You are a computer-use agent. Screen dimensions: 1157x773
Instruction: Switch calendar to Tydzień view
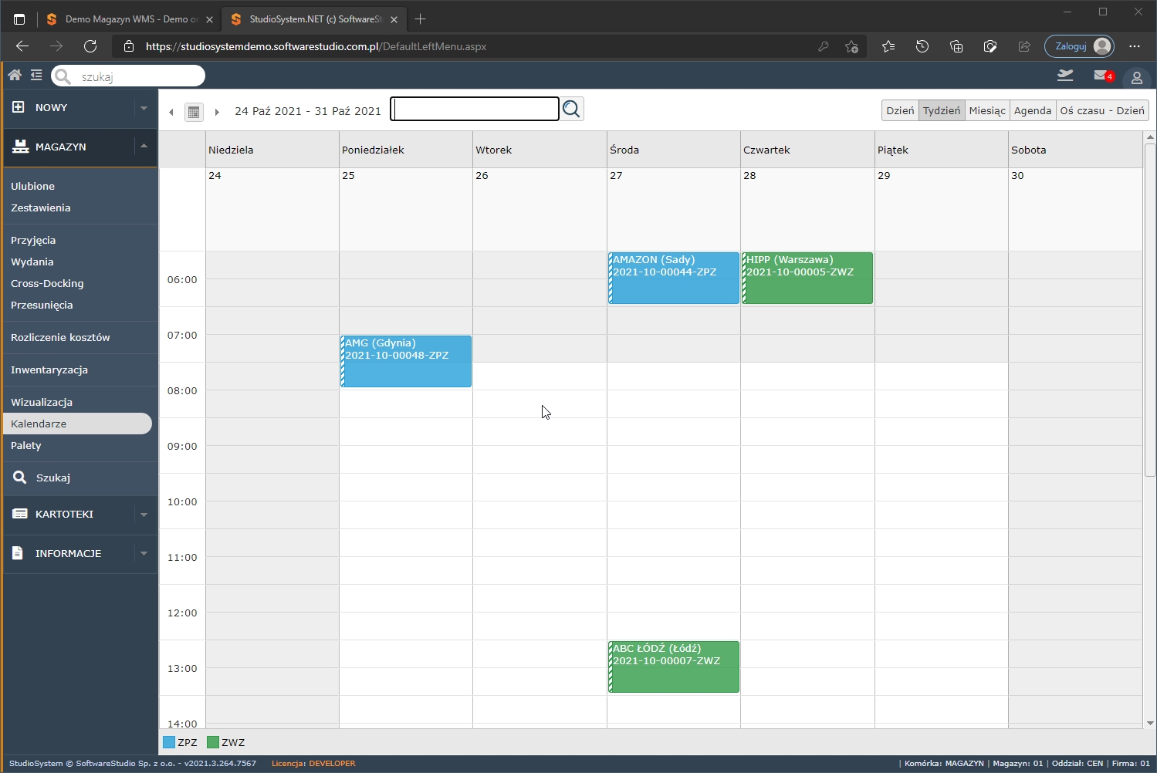point(942,110)
